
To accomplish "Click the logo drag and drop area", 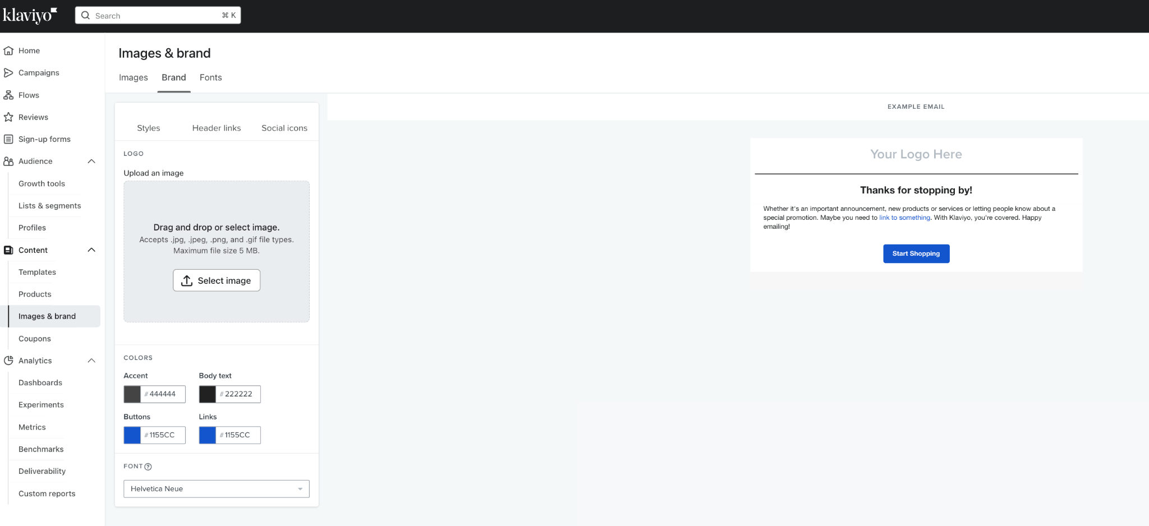I will [217, 251].
